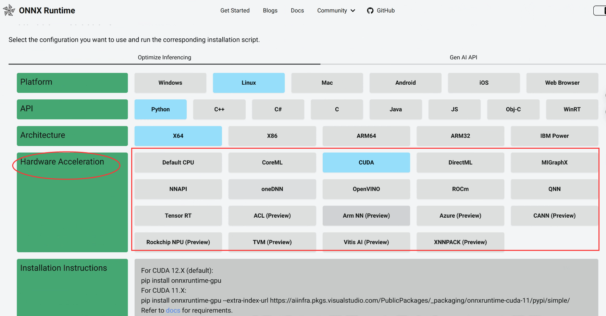The image size is (606, 316).
Task: Pick the IBM Power architecture
Action: 555,136
